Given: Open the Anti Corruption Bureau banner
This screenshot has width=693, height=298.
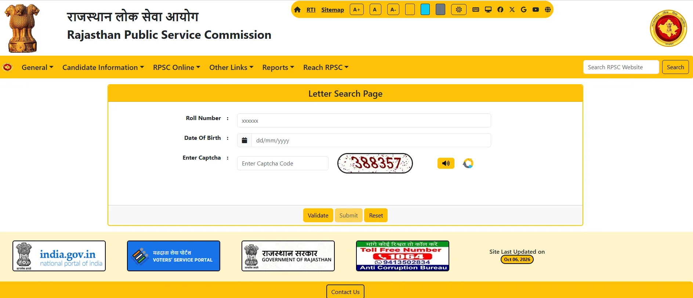Looking at the screenshot, I should (403, 256).
